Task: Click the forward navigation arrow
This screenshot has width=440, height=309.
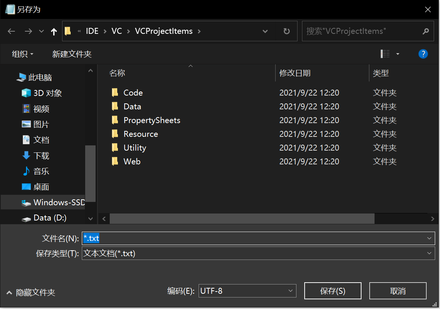Action: 28,31
